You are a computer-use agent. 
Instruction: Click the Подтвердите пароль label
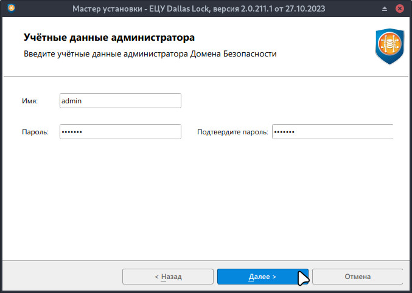[x=232, y=133]
